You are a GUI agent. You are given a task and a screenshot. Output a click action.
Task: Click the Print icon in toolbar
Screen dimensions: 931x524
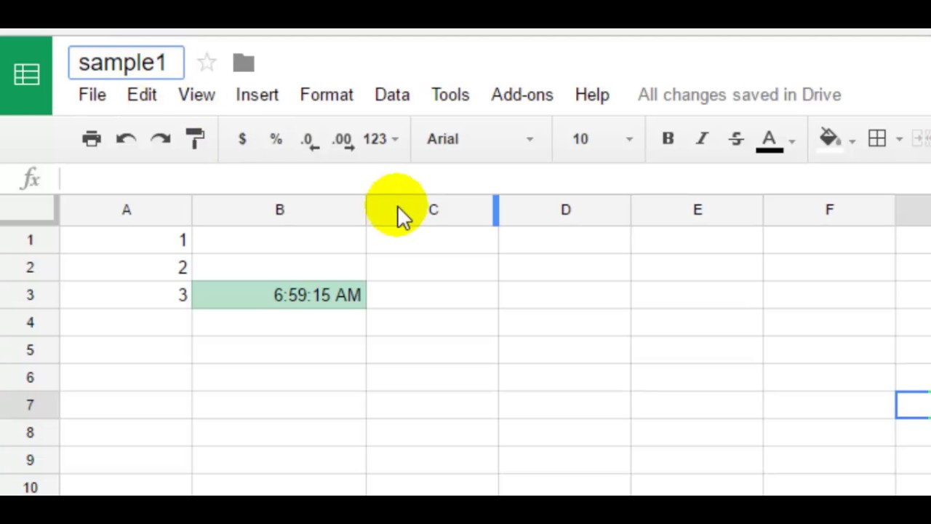[92, 138]
